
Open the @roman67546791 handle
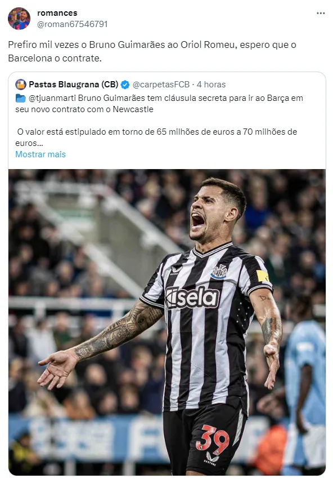[72, 24]
